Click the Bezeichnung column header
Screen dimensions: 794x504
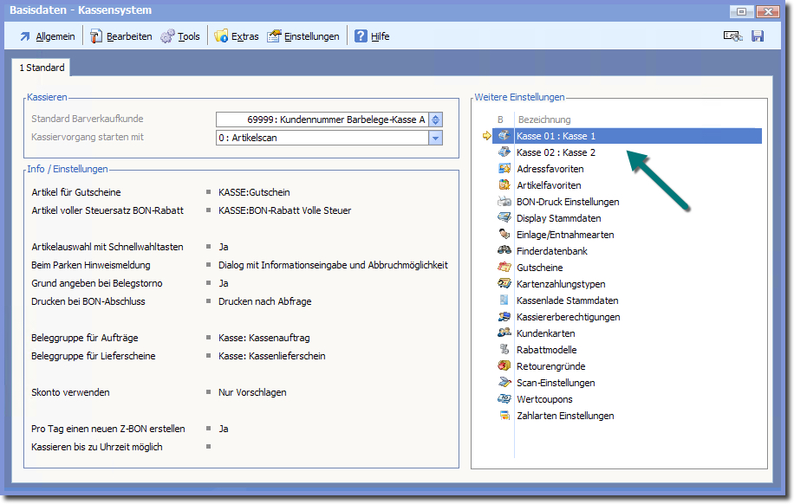[543, 120]
